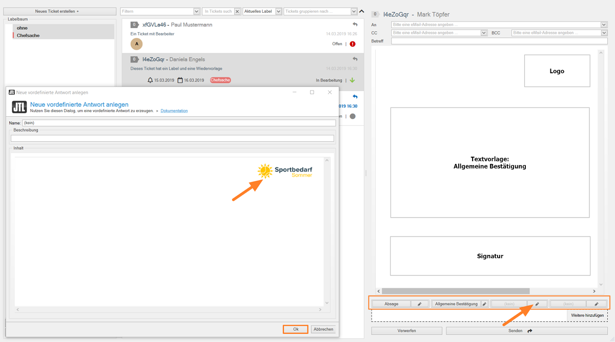Open the Tickets gruppieren nach dropdown

[354, 11]
